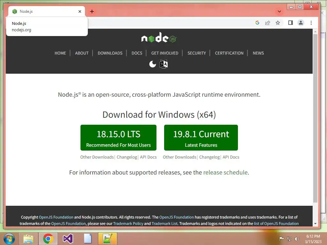Open the GET INVOLVED menu item
Viewport: 327px width, 245px height.
pyautogui.click(x=165, y=53)
